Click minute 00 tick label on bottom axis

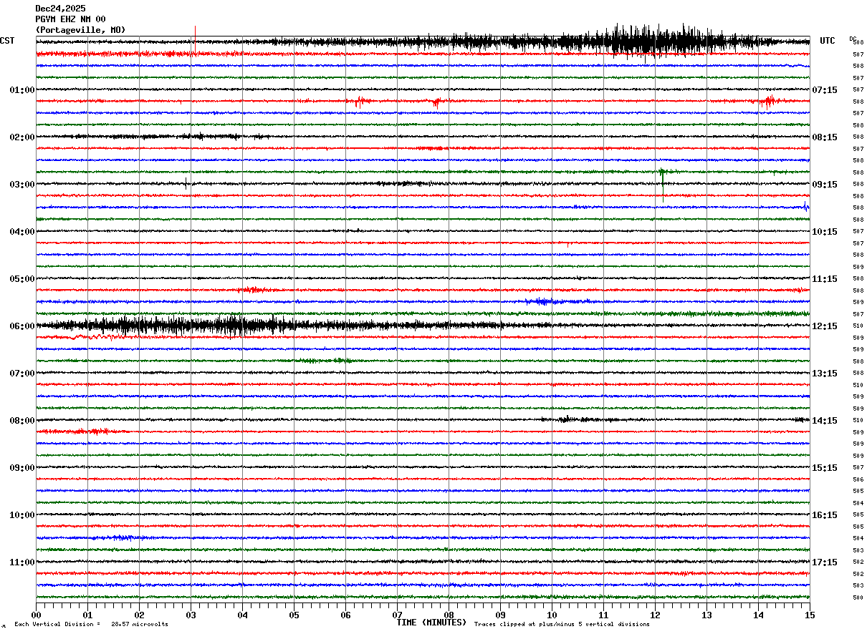pos(36,615)
